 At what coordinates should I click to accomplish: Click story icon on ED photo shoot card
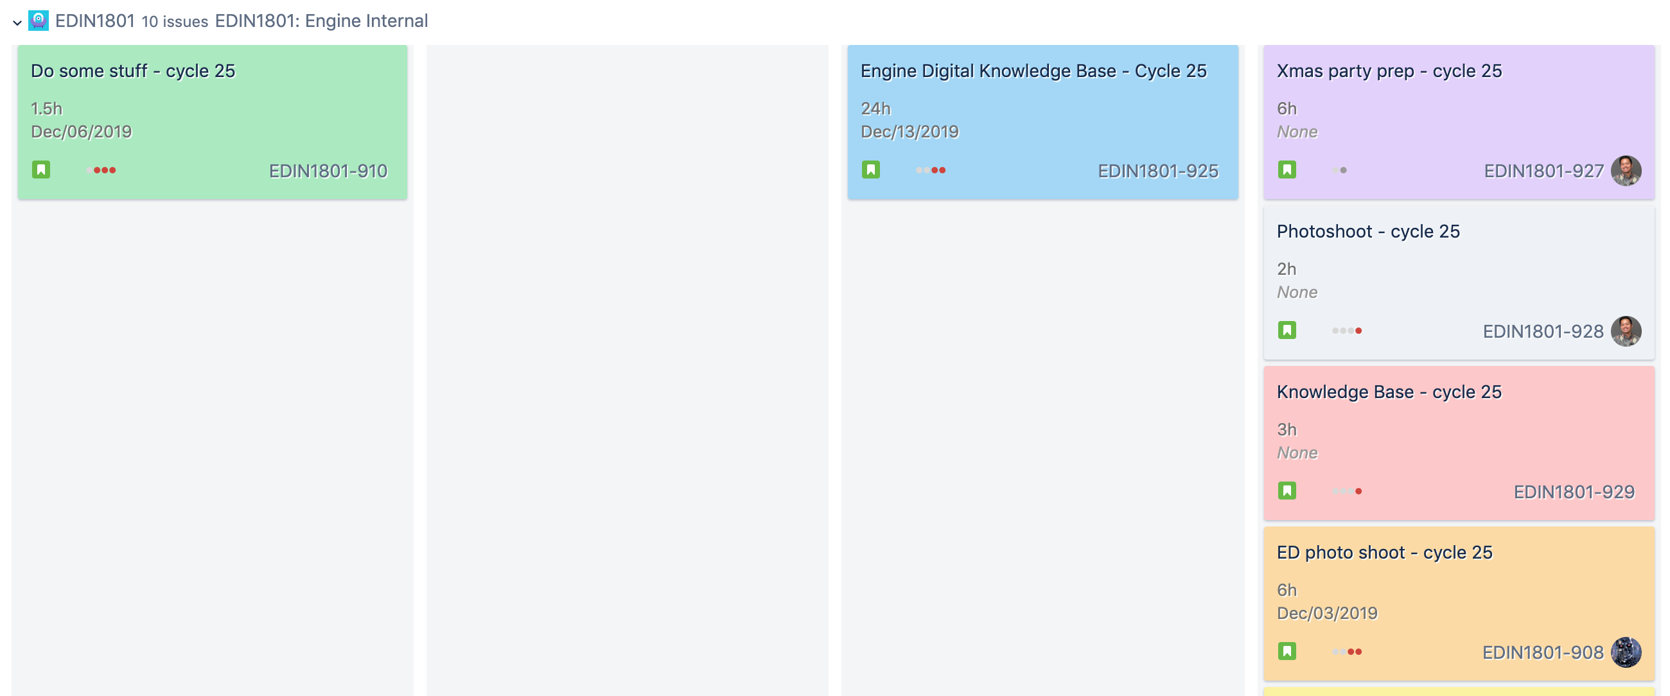[1286, 650]
